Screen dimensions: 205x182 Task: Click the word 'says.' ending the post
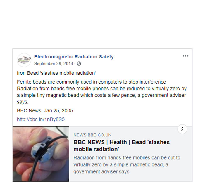[23, 102]
